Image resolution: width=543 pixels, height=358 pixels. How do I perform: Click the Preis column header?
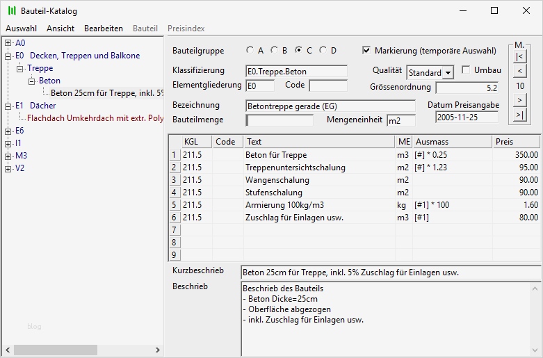click(x=516, y=142)
